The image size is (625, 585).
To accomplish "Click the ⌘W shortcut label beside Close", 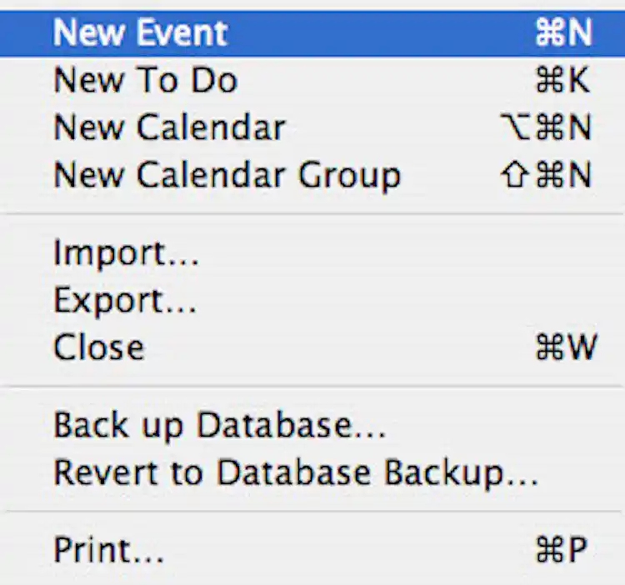I will [567, 347].
